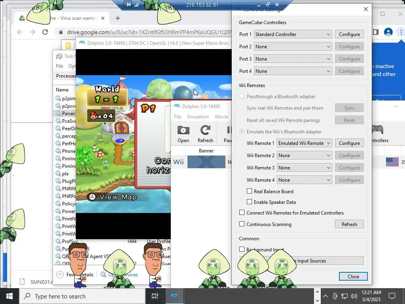This screenshot has height=304, width=405.
Task: Open Wii Remote 2 dropdown
Action: [304, 156]
